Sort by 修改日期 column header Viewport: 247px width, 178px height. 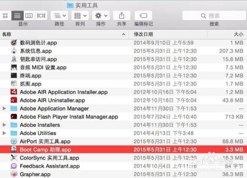coord(168,34)
